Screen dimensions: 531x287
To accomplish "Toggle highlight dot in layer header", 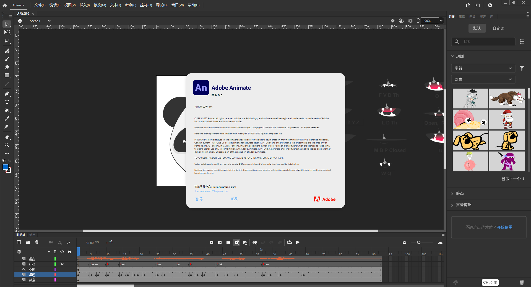I will 49,252.
